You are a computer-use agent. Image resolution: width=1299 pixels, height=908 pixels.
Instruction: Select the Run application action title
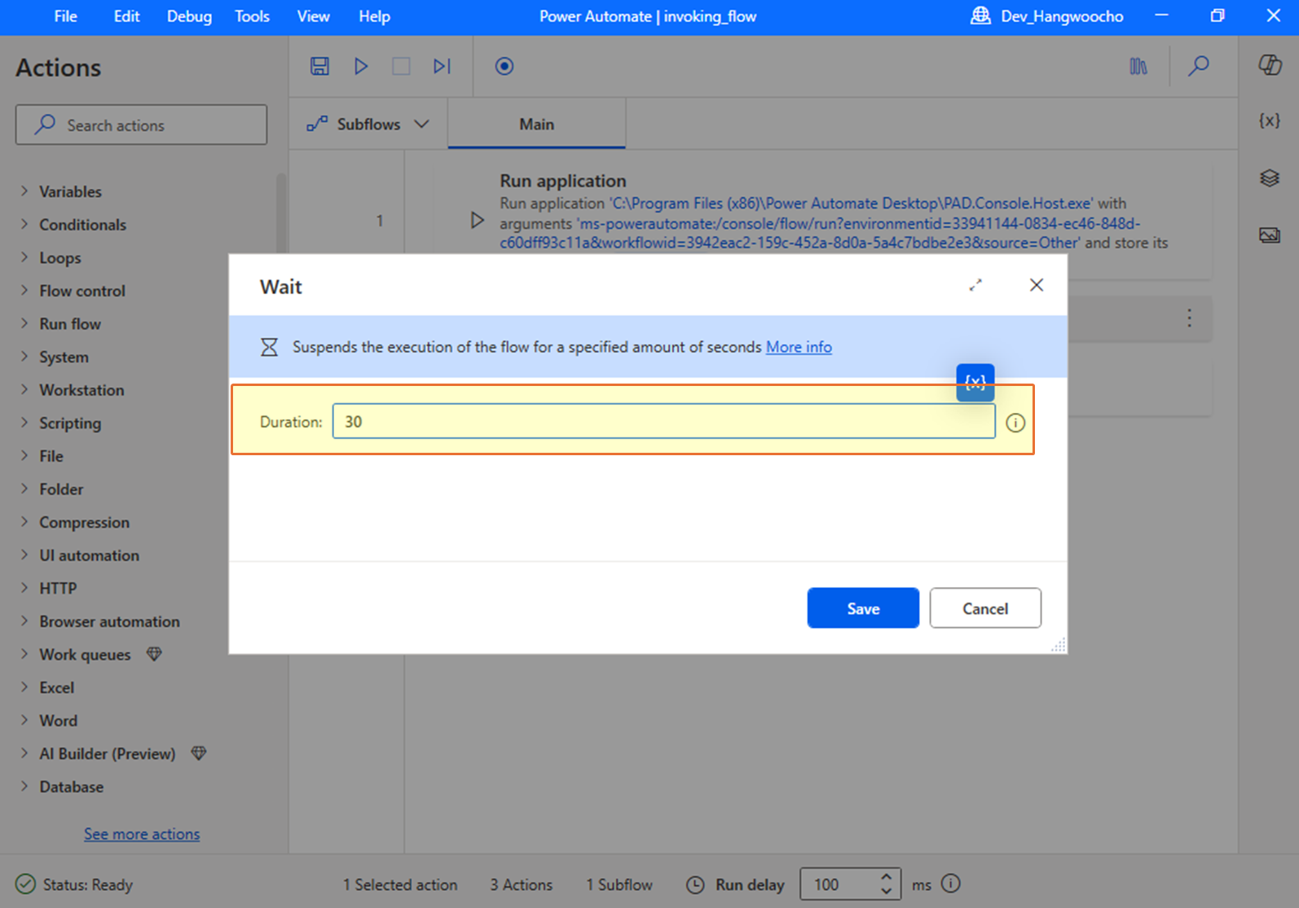tap(563, 181)
